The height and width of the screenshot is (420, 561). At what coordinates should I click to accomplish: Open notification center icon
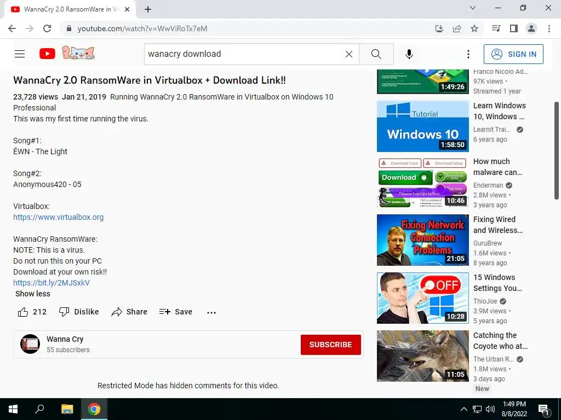click(x=543, y=410)
